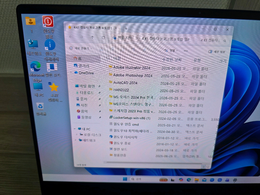Open Task View from the taskbar

[x=173, y=179]
